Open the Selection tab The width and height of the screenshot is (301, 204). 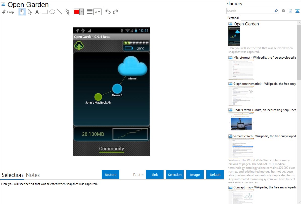(12, 175)
